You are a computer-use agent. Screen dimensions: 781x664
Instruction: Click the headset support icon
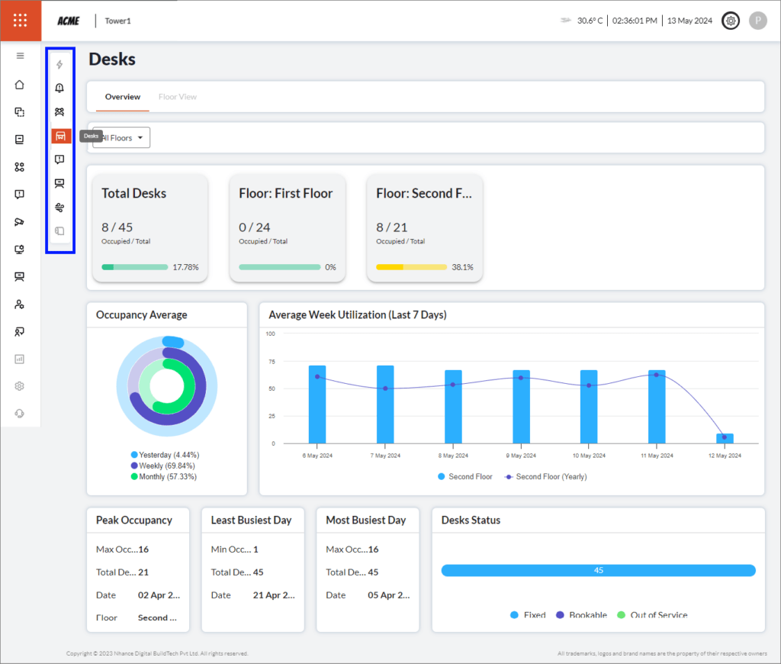(20, 413)
